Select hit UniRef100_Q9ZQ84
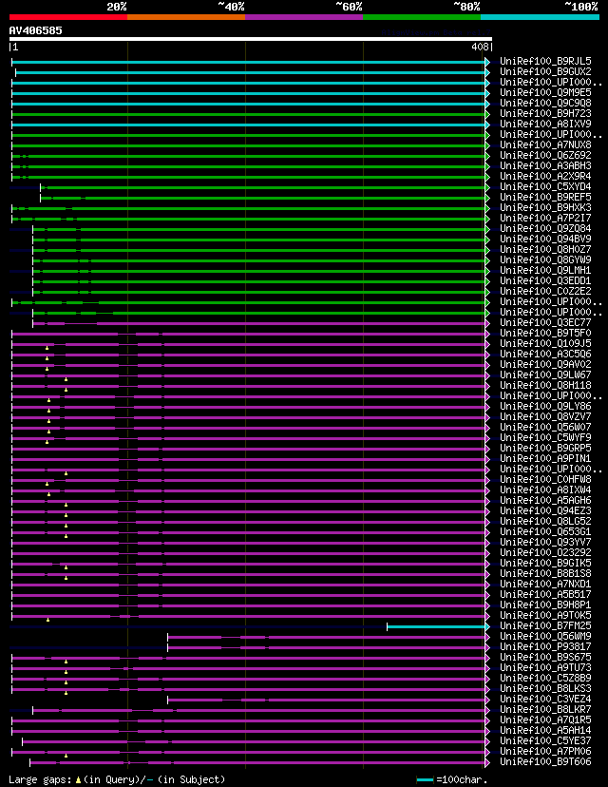Viewport: 608px width, 787px height. click(x=545, y=228)
